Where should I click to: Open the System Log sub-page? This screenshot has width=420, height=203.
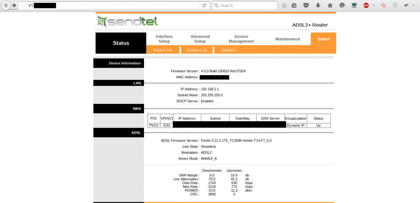[196, 50]
